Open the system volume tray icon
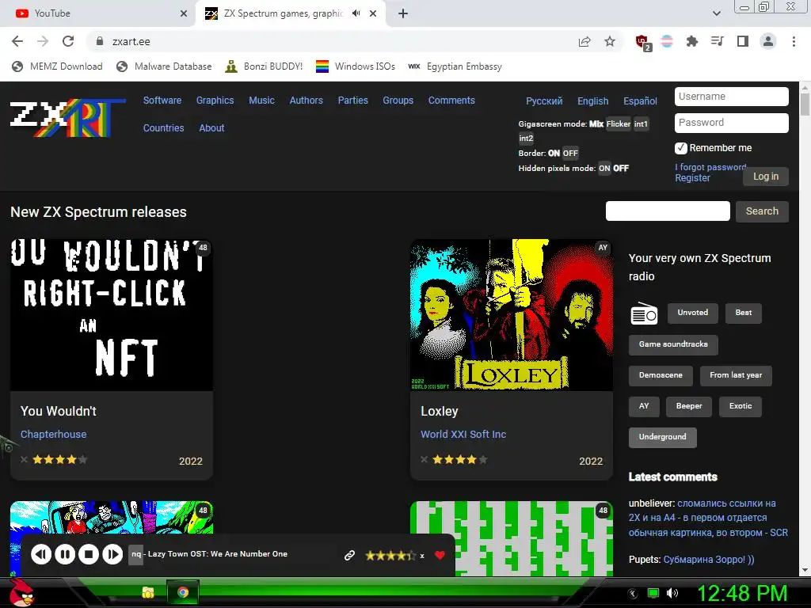The image size is (811, 608). coord(672,593)
